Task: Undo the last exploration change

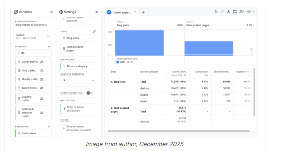Action: 216,12
